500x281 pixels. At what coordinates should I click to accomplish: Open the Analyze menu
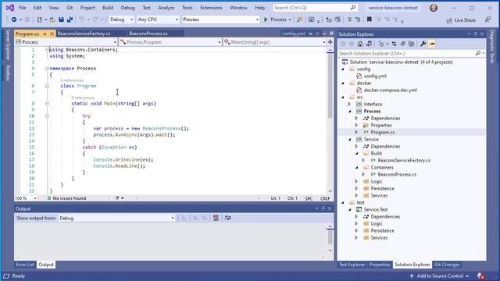(x=166, y=8)
